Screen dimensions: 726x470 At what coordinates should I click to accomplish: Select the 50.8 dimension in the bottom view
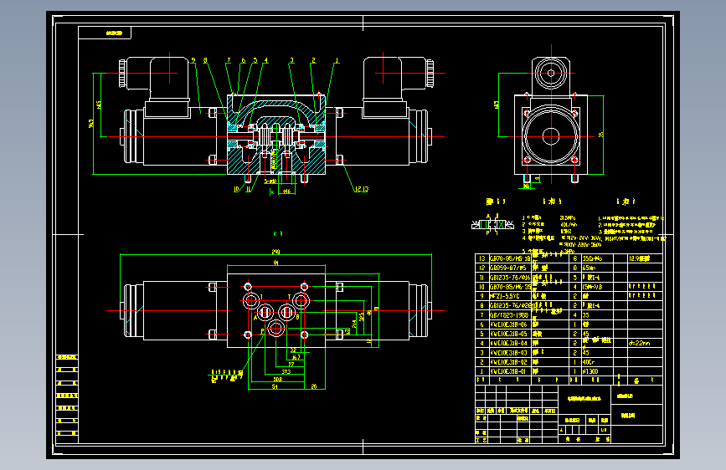[x=277, y=380]
